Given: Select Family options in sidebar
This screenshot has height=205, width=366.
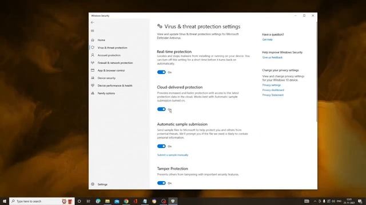Looking at the screenshot, I should pos(106,93).
